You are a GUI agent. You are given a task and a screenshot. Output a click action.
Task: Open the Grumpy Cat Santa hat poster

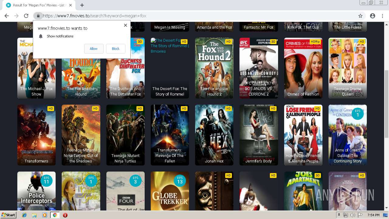pyautogui.click(x=259, y=191)
